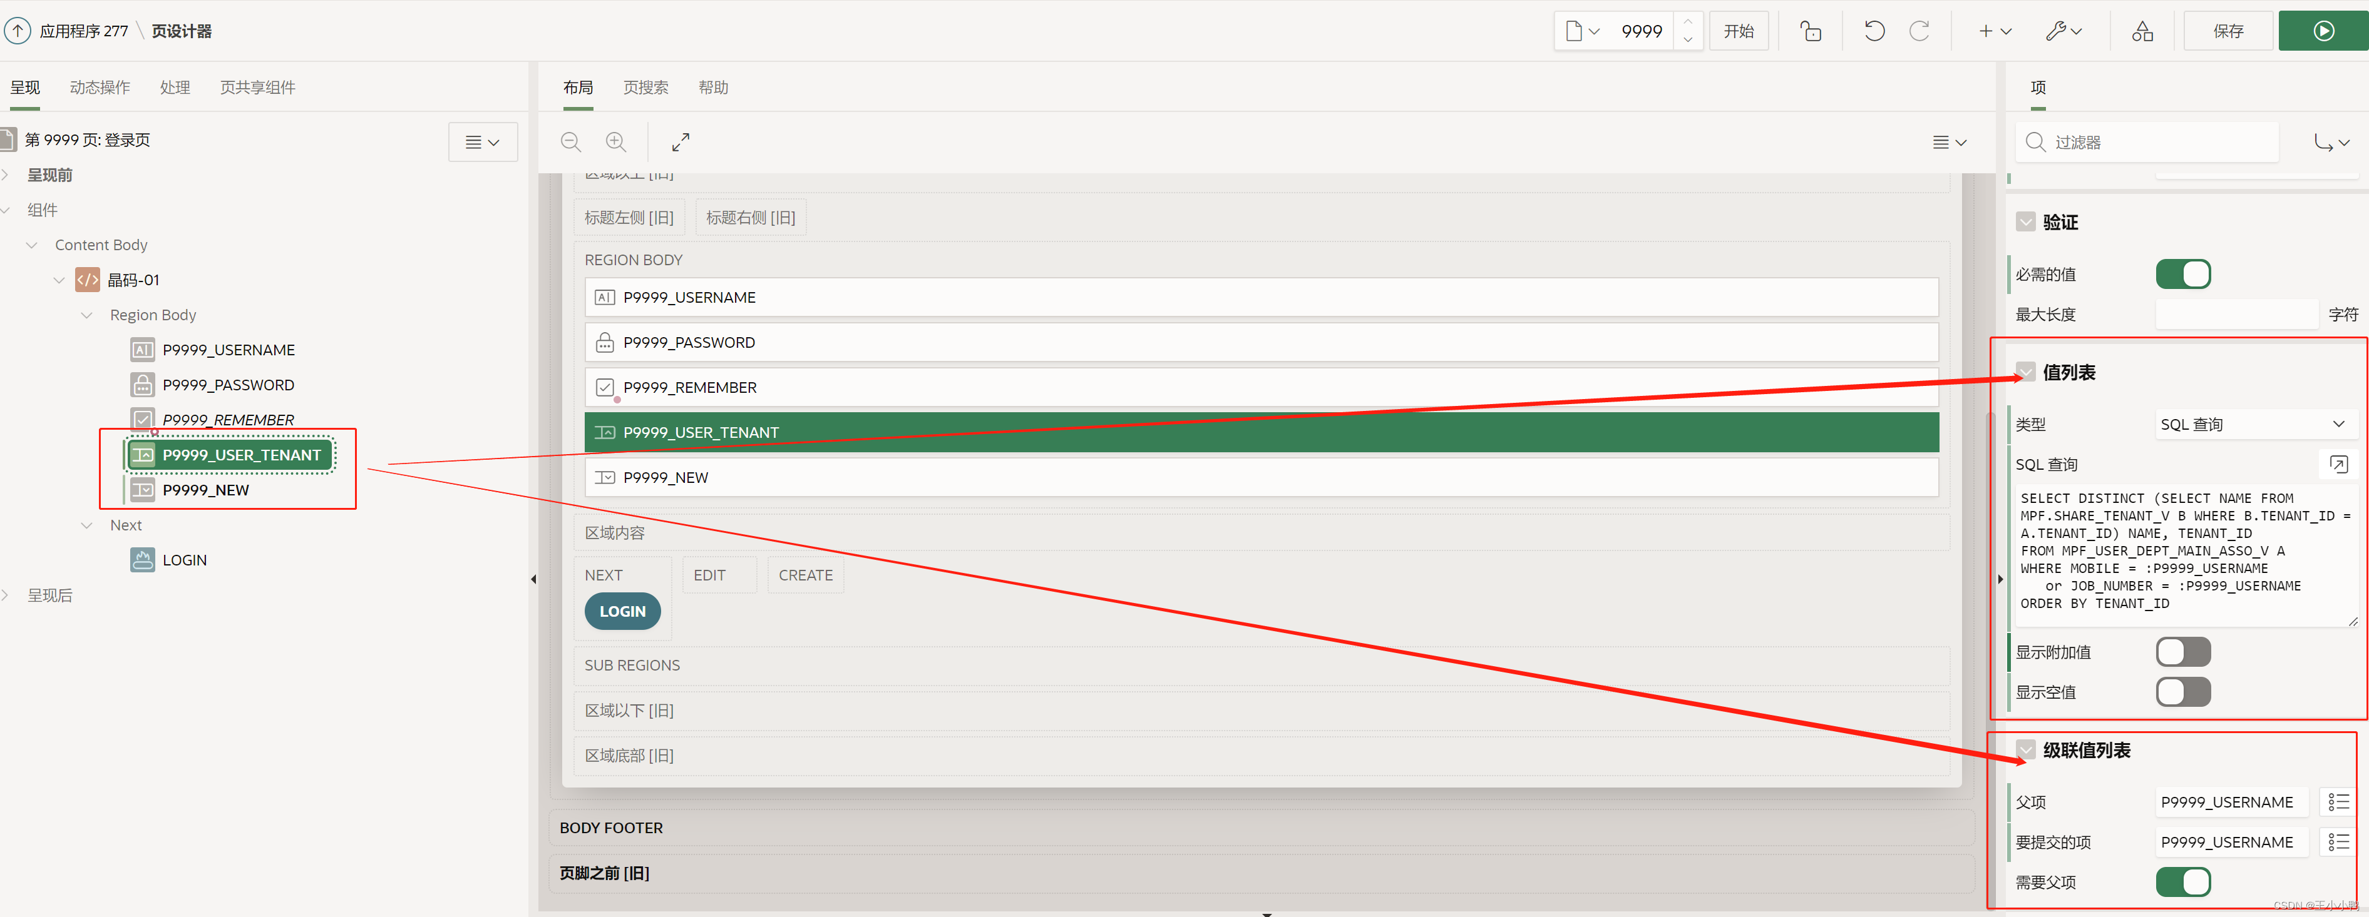Collapse the 晶码-01 region tree node
Screen dimensions: 2369x917
pyautogui.click(x=59, y=280)
